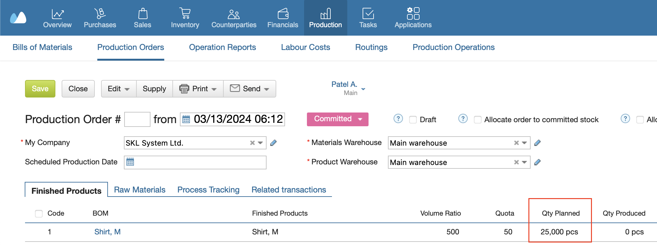Click the rightmost help question icon

(x=625, y=119)
